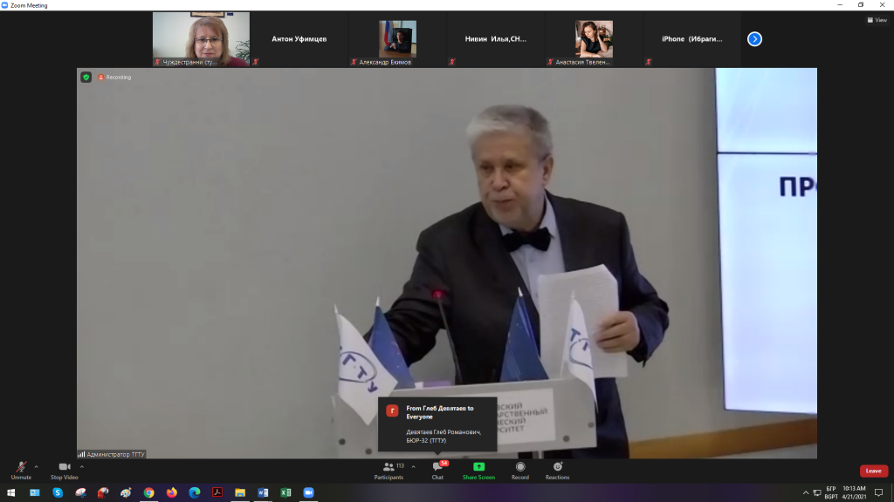
Task: Select Анастасия participant video thumbnail
Action: coord(594,39)
